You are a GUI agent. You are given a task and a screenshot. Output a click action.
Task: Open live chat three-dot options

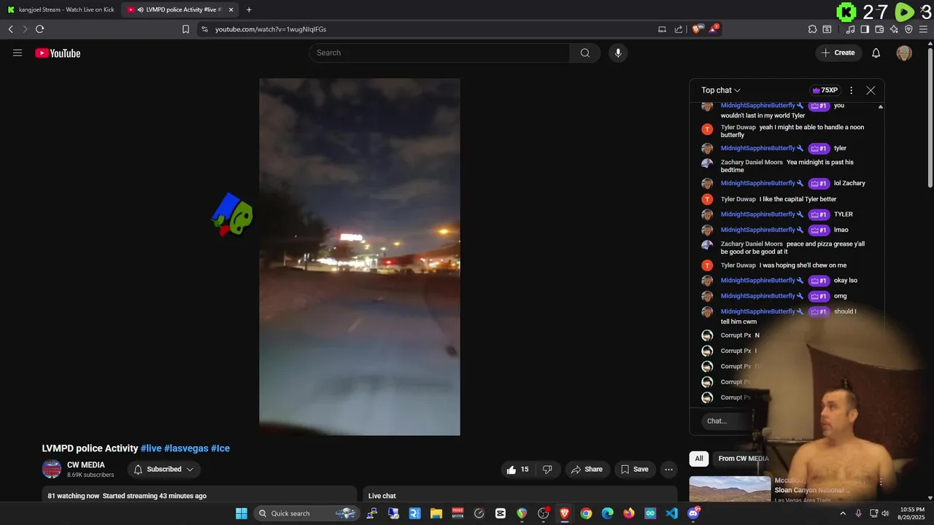click(x=851, y=90)
